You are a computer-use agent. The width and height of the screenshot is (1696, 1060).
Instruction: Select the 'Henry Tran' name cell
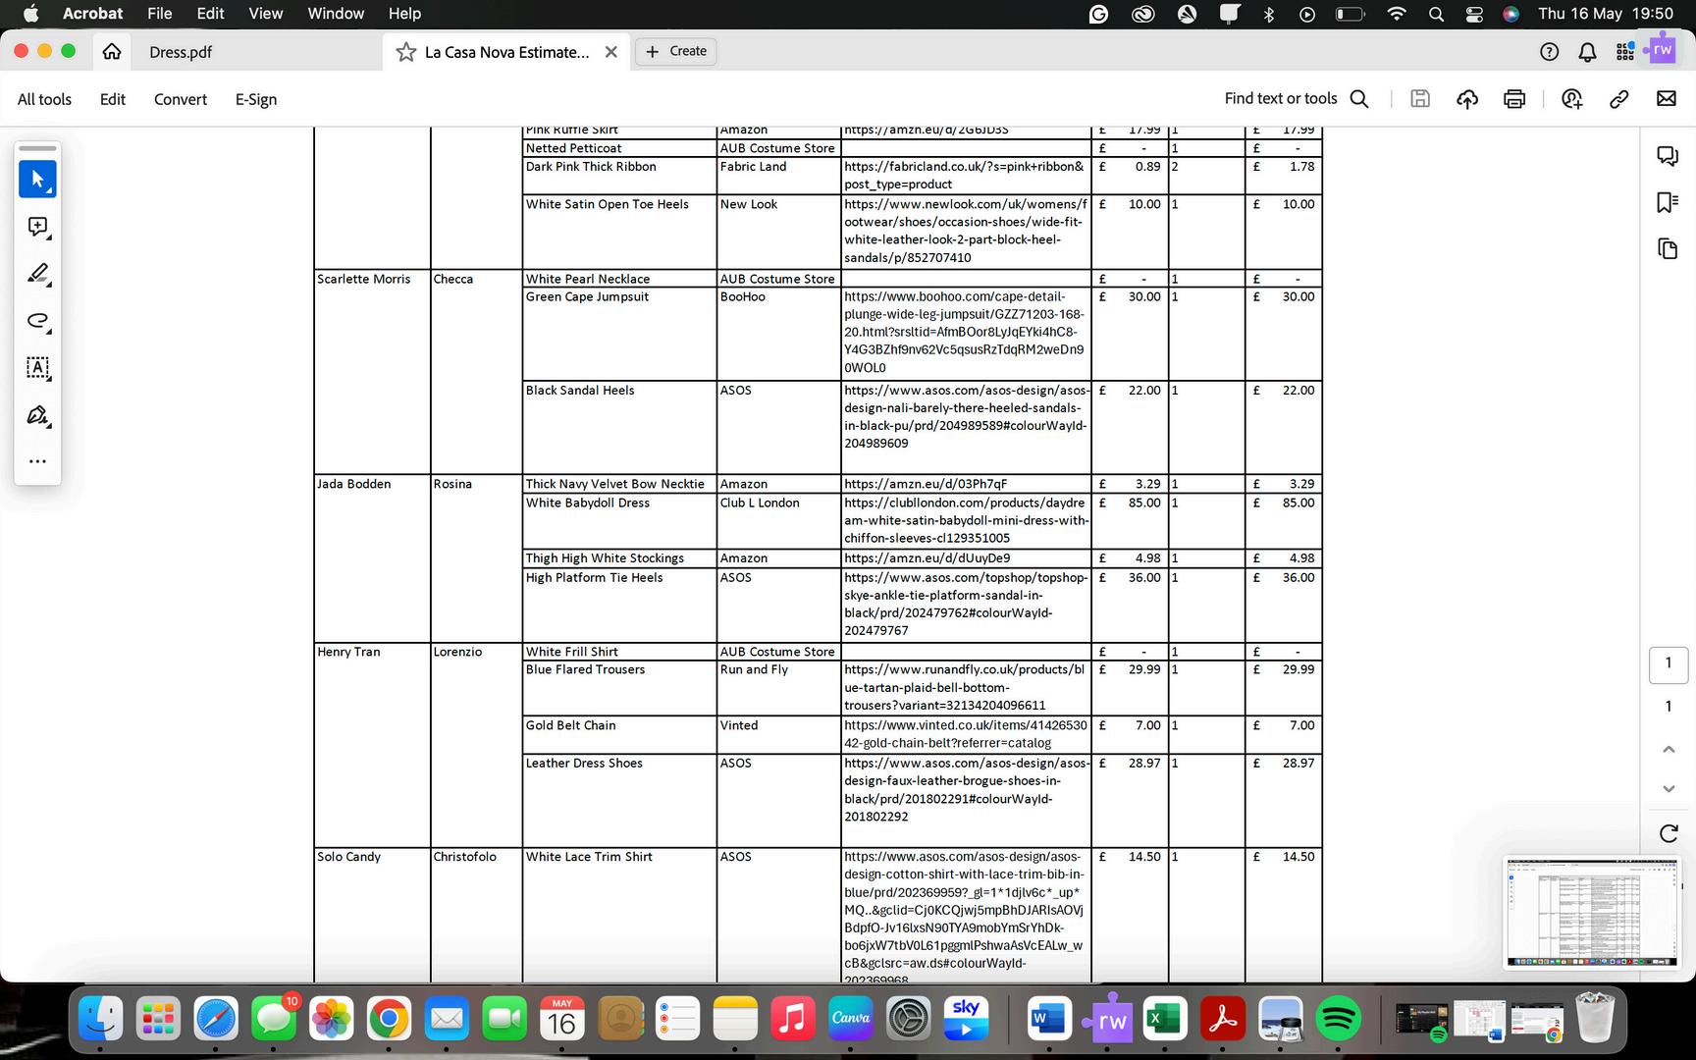(x=372, y=745)
